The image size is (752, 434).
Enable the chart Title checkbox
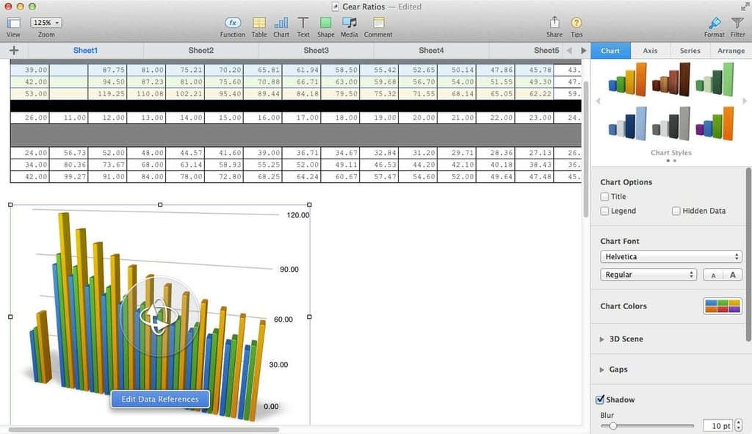(x=604, y=197)
